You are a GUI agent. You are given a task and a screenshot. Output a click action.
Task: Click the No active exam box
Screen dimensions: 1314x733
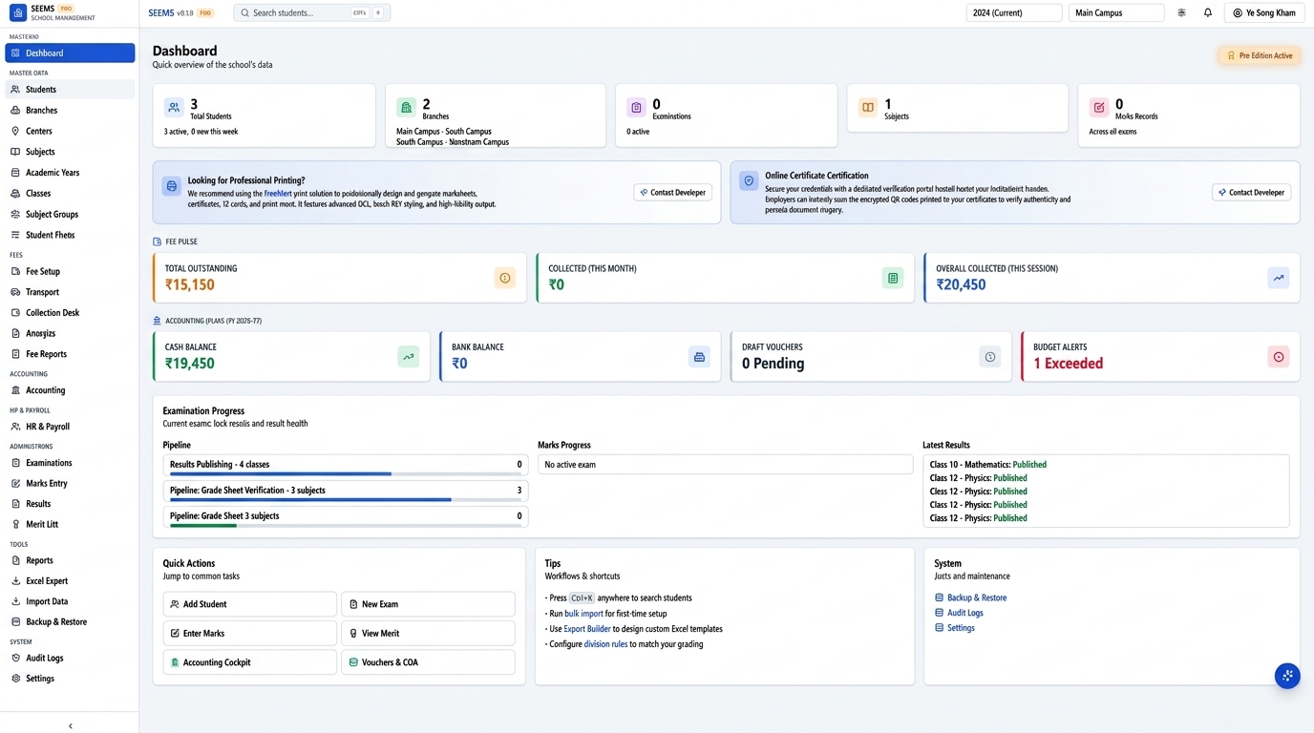point(725,465)
